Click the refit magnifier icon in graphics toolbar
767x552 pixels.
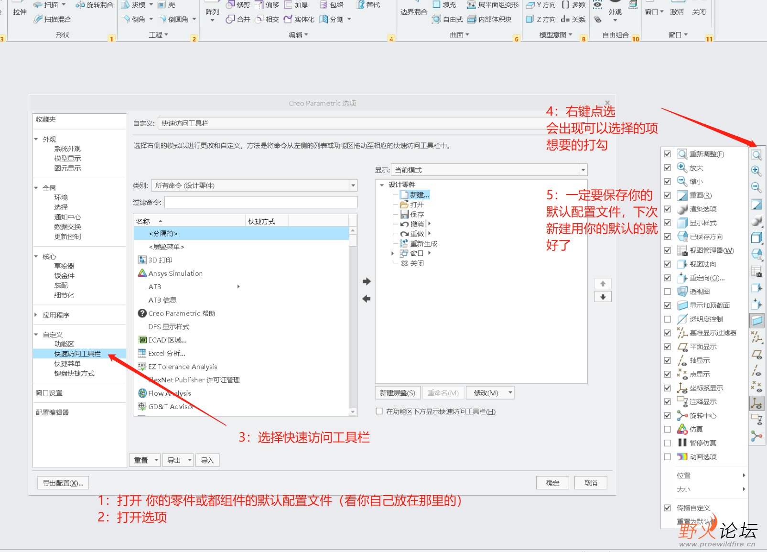[756, 155]
